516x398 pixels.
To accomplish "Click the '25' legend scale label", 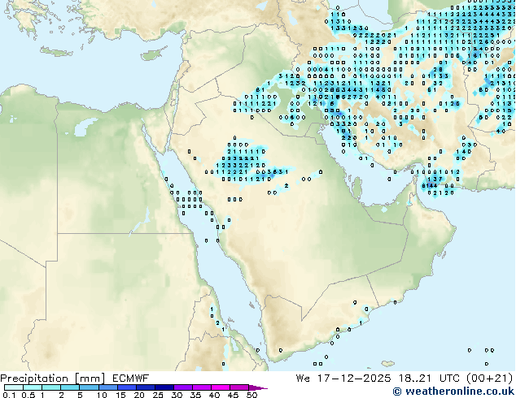I will point(158,395).
